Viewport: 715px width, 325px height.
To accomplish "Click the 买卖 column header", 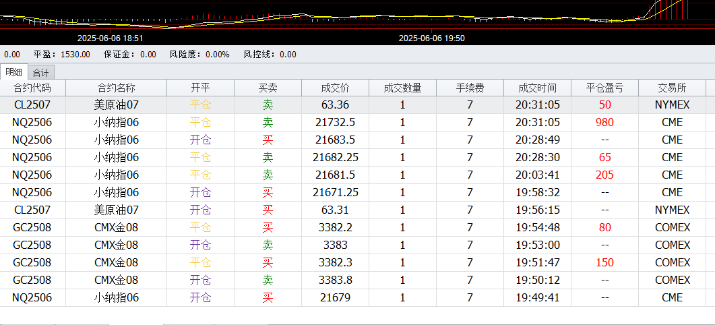I will [268, 88].
